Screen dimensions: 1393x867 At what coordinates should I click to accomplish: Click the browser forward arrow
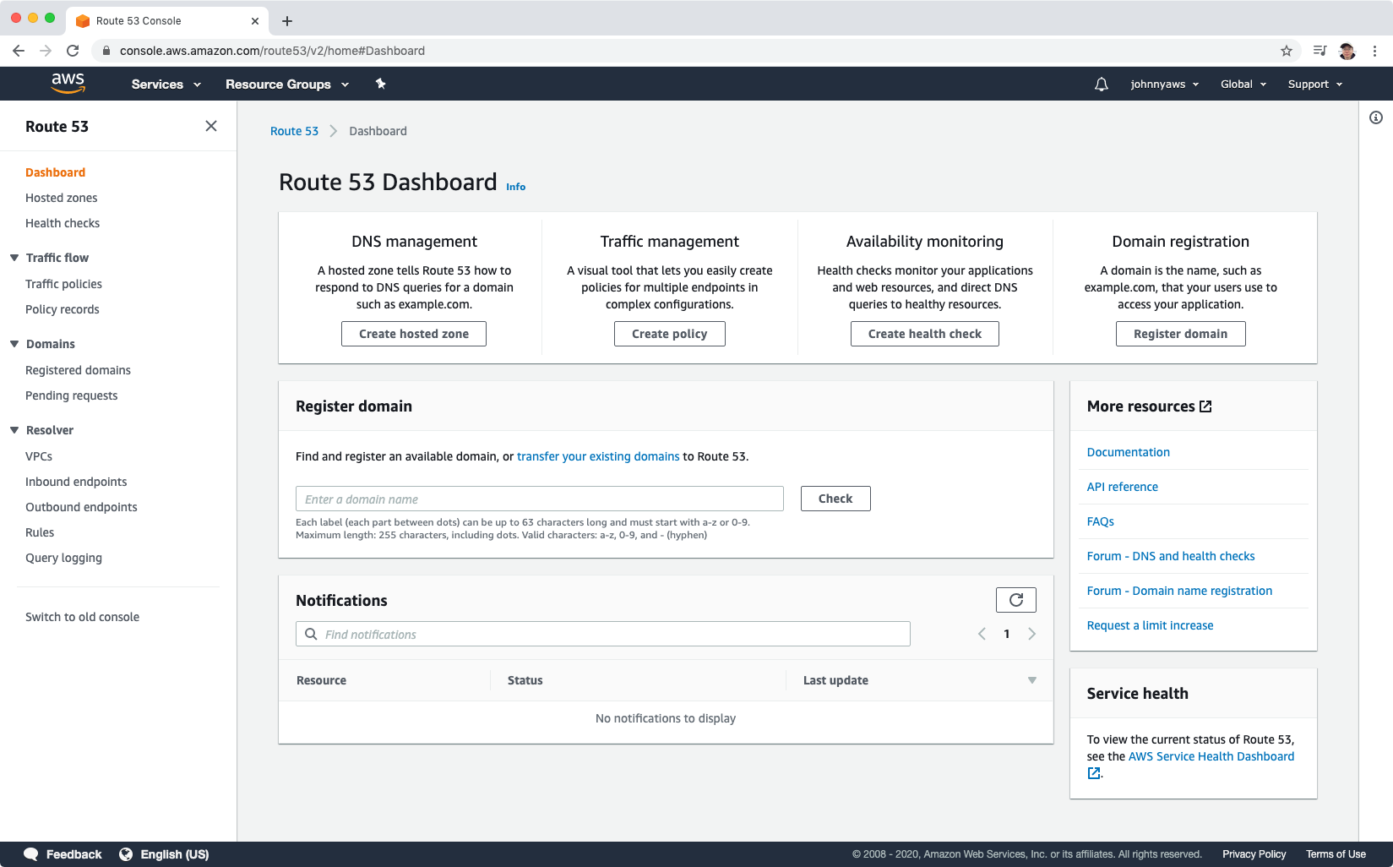(x=46, y=51)
